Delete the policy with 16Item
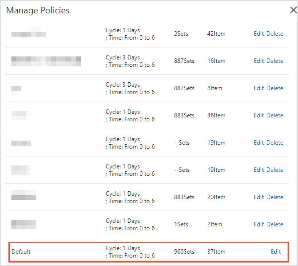The width and height of the screenshot is (298, 266). (x=275, y=61)
